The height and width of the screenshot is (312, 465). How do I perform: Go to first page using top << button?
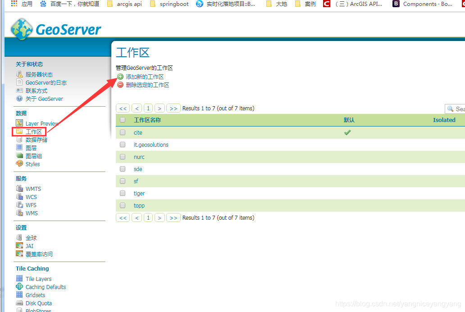click(x=123, y=108)
